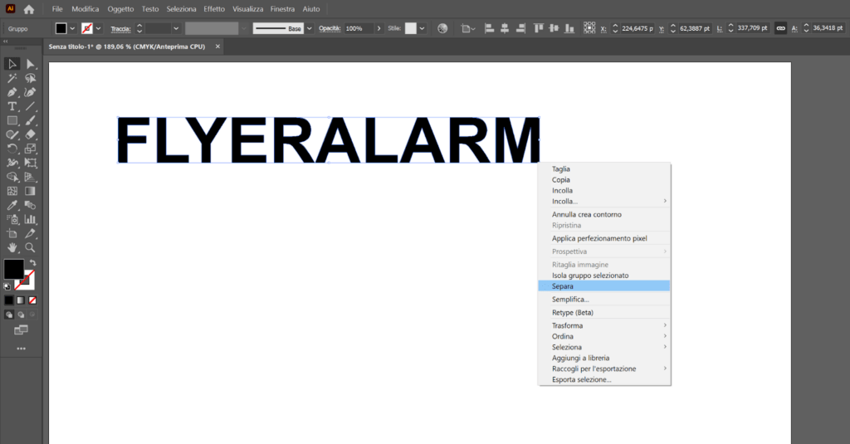Screen dimensions: 850x444
Task: Select the Pen tool
Action: tap(12, 92)
